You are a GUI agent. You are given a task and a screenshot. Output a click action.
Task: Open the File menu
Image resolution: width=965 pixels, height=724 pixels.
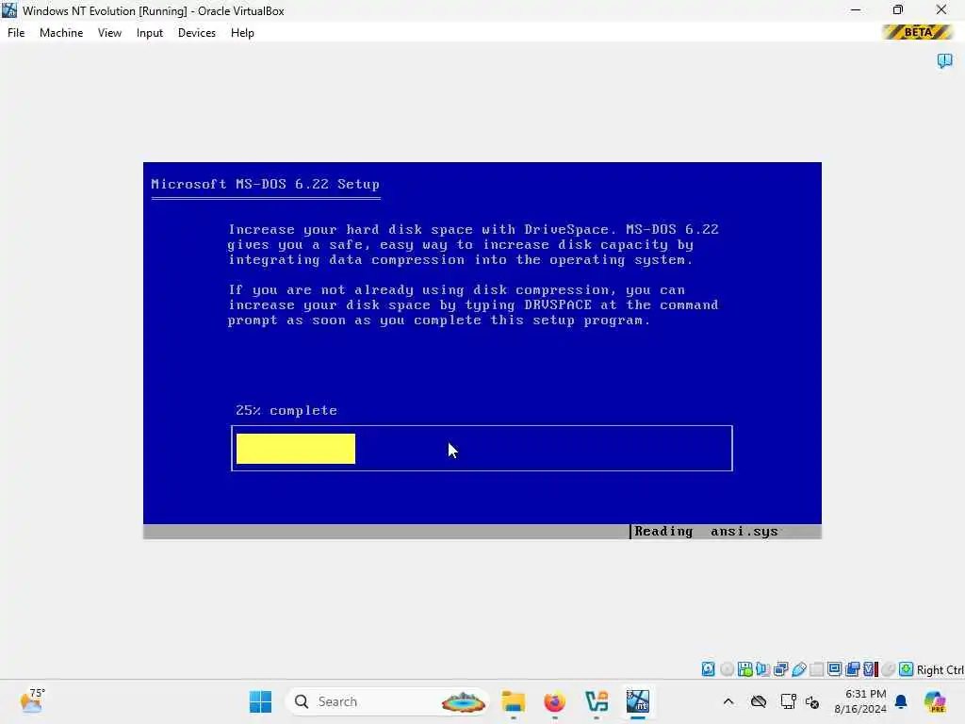coord(16,33)
